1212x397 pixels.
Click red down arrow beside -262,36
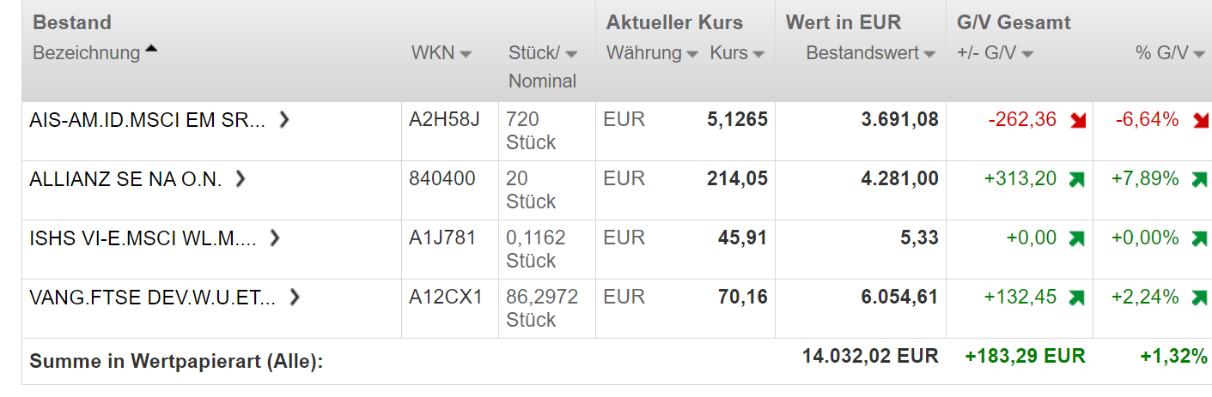click(1078, 121)
